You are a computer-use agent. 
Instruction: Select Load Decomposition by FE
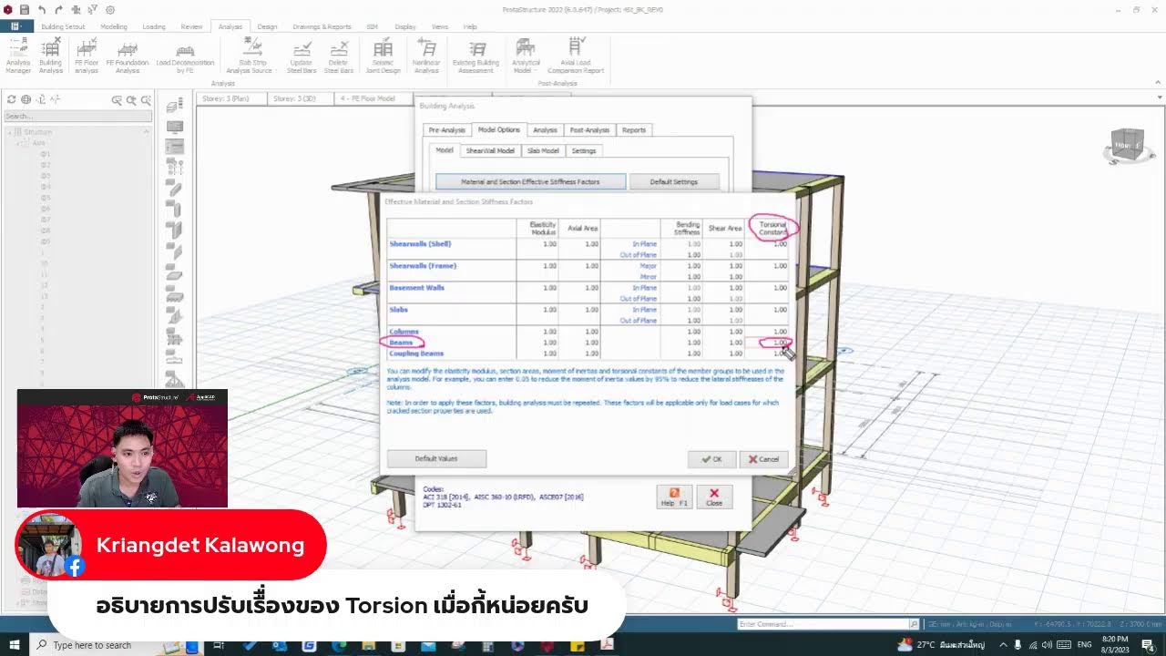pyautogui.click(x=185, y=56)
